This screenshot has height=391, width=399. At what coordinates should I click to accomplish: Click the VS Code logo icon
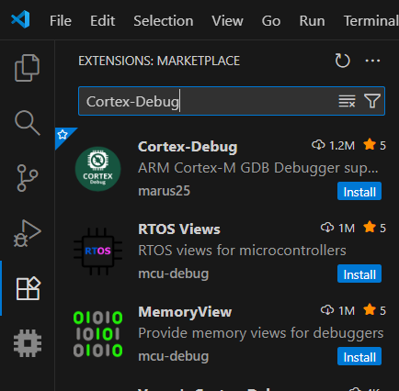point(20,19)
